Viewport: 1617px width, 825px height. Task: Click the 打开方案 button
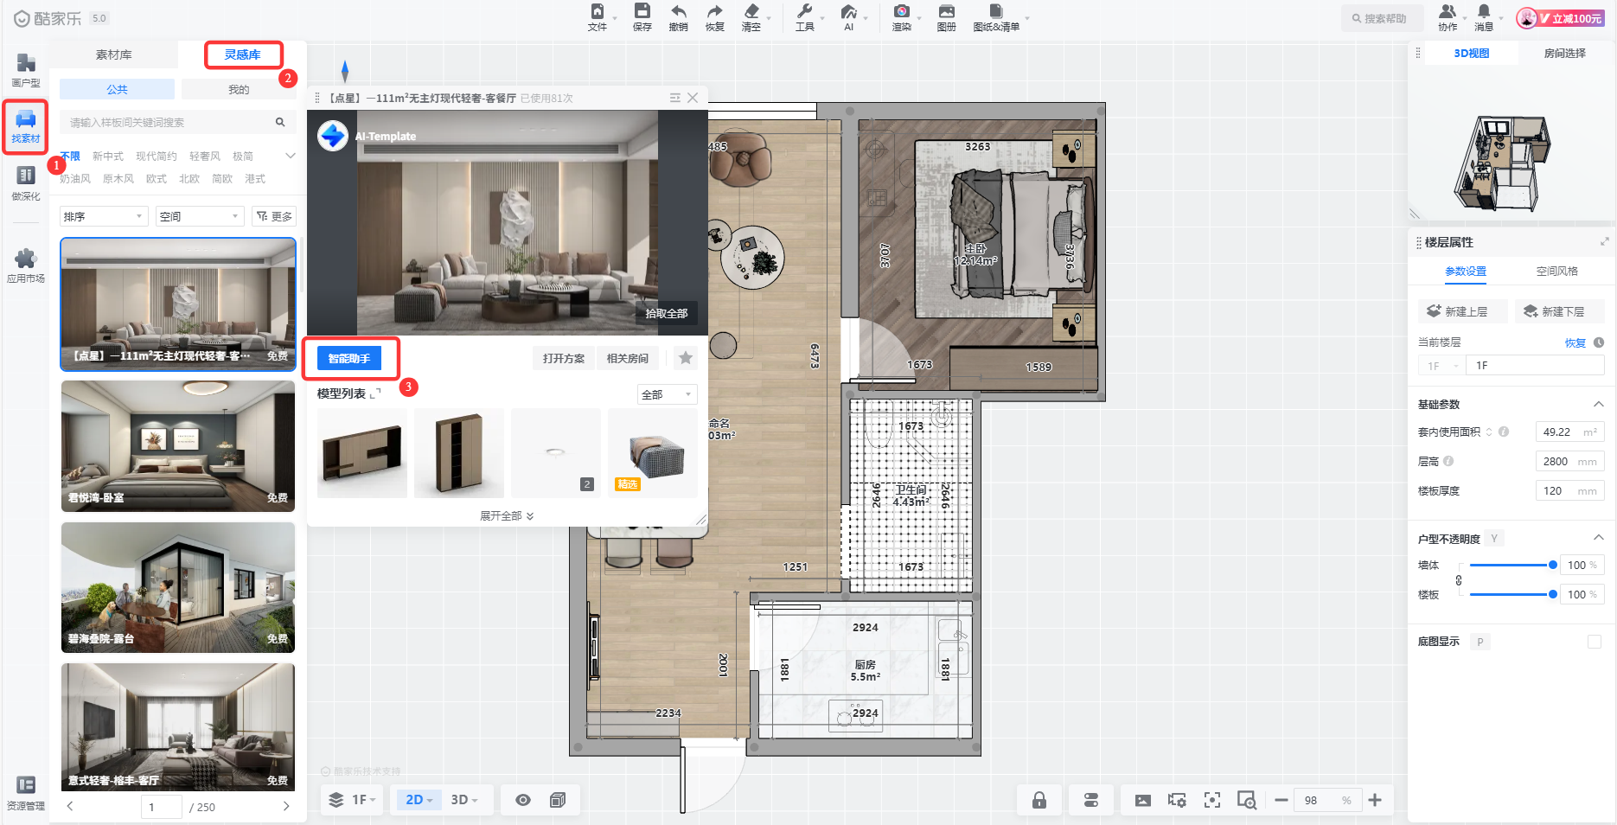click(x=563, y=358)
